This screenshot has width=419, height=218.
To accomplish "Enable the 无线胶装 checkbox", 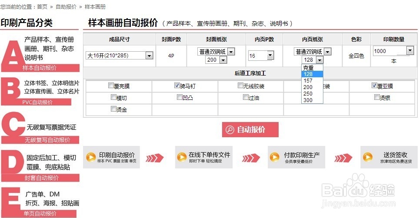I will (240, 86).
